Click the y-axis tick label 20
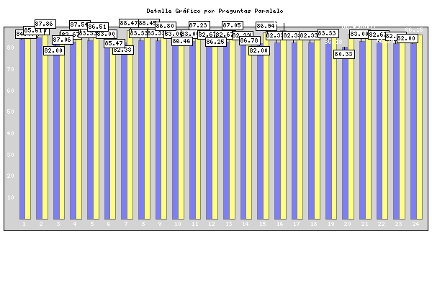Screen dimensions: 432x288 11,176
